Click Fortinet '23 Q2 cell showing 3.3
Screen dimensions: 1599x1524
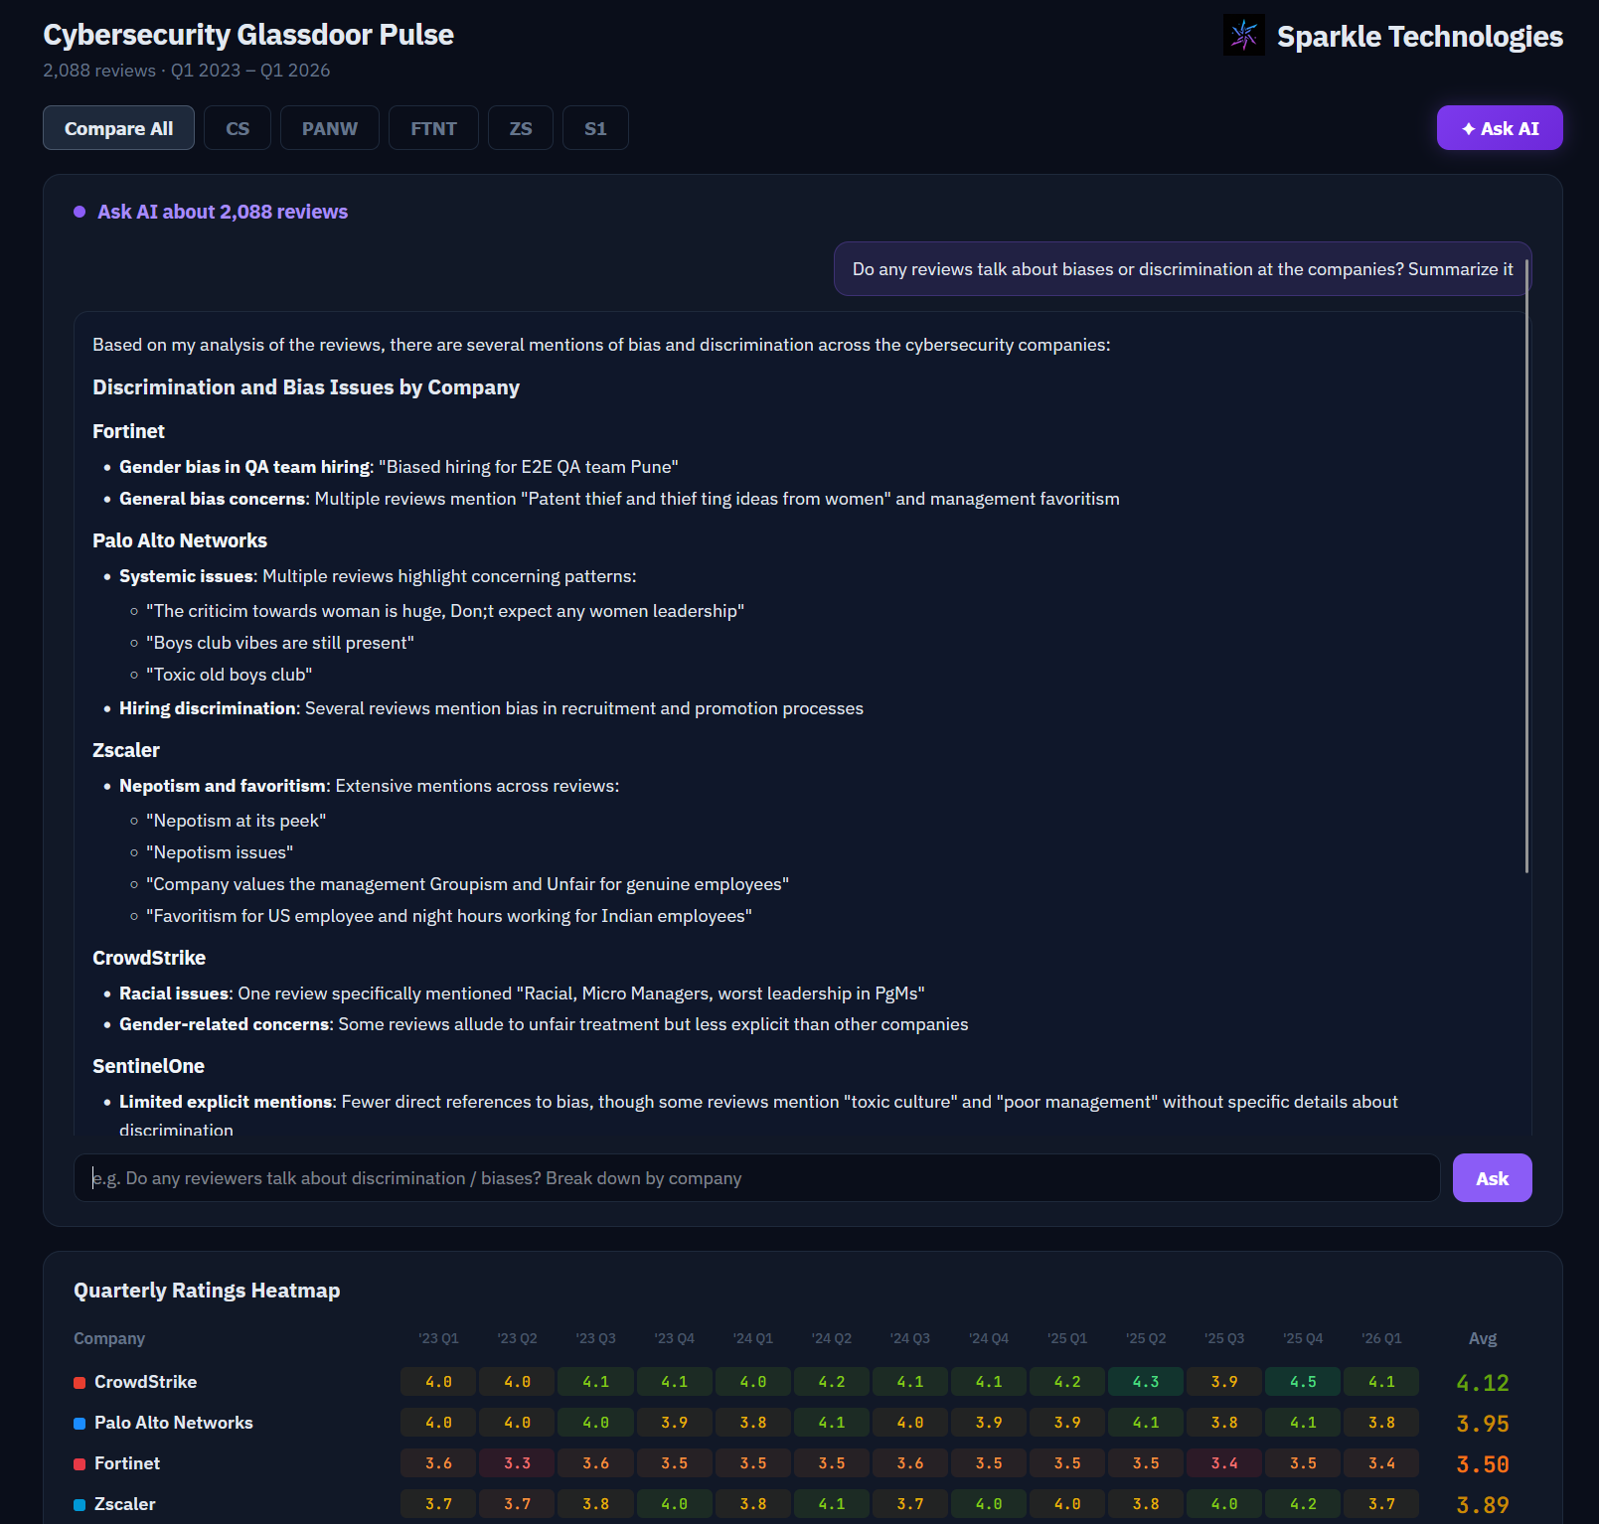[517, 1463]
